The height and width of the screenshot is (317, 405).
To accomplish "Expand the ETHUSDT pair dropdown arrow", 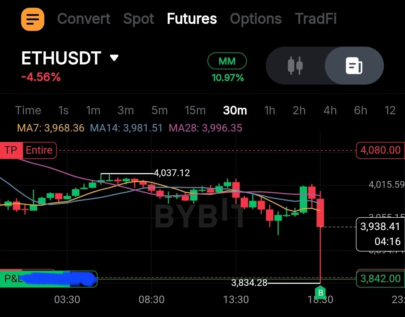I will [114, 58].
